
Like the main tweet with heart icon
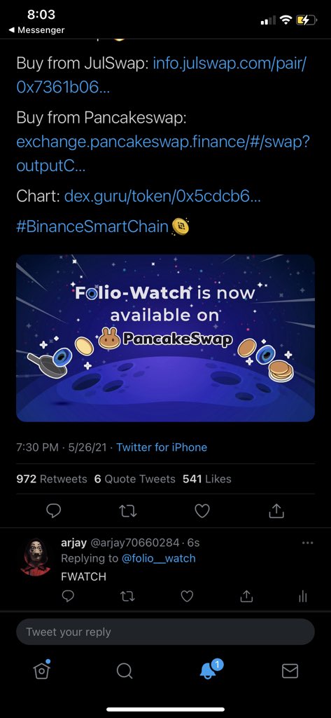(202, 511)
